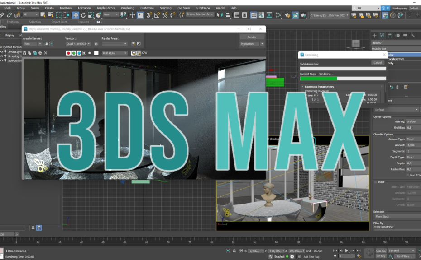421x260 pixels.
Task: Open the Create tab in command panel
Action: (x=374, y=35)
